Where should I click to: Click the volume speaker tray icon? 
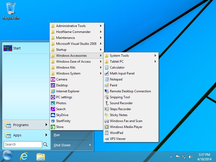191,157
